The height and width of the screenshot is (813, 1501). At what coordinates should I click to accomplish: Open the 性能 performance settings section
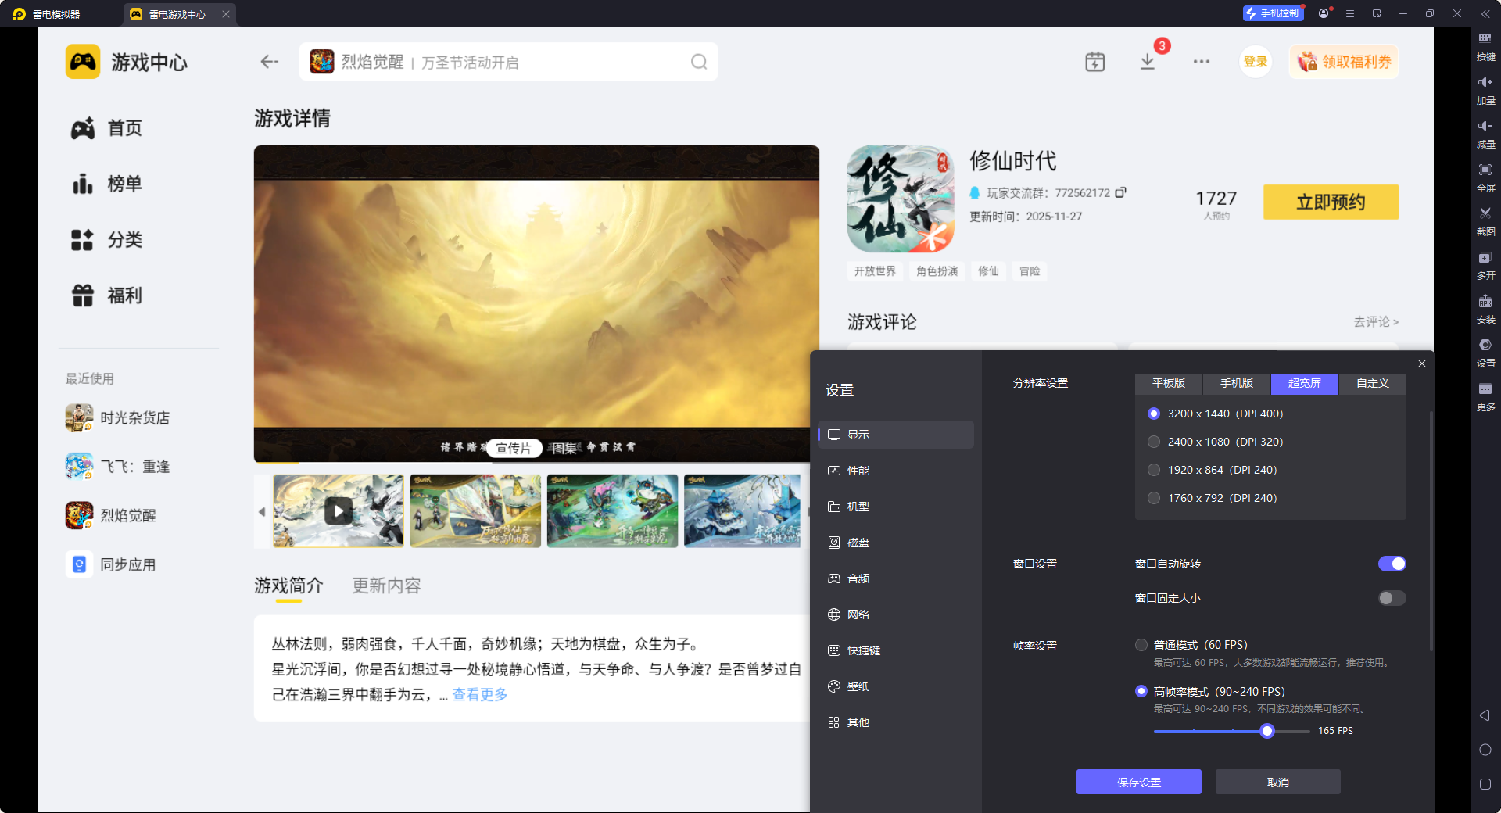click(857, 470)
